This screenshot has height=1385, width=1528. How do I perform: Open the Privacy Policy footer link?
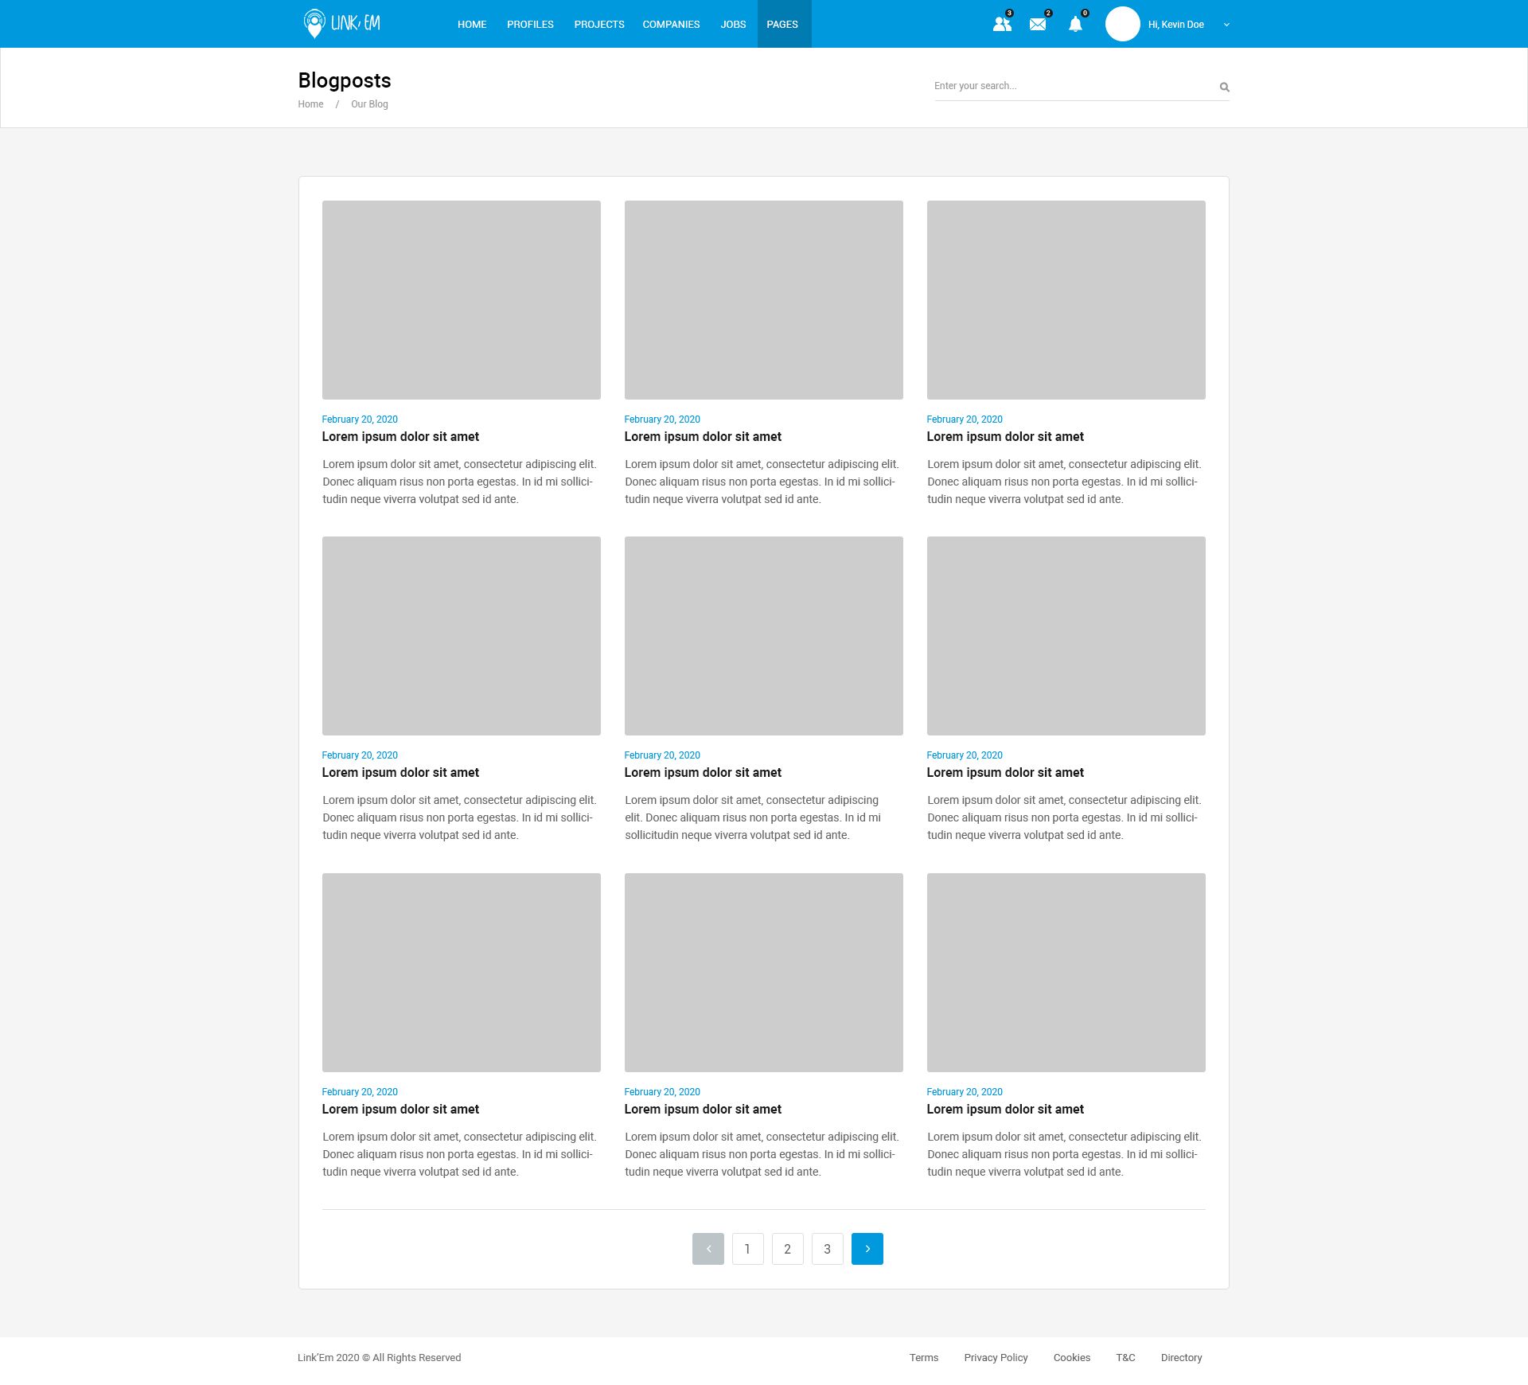[x=996, y=1357]
